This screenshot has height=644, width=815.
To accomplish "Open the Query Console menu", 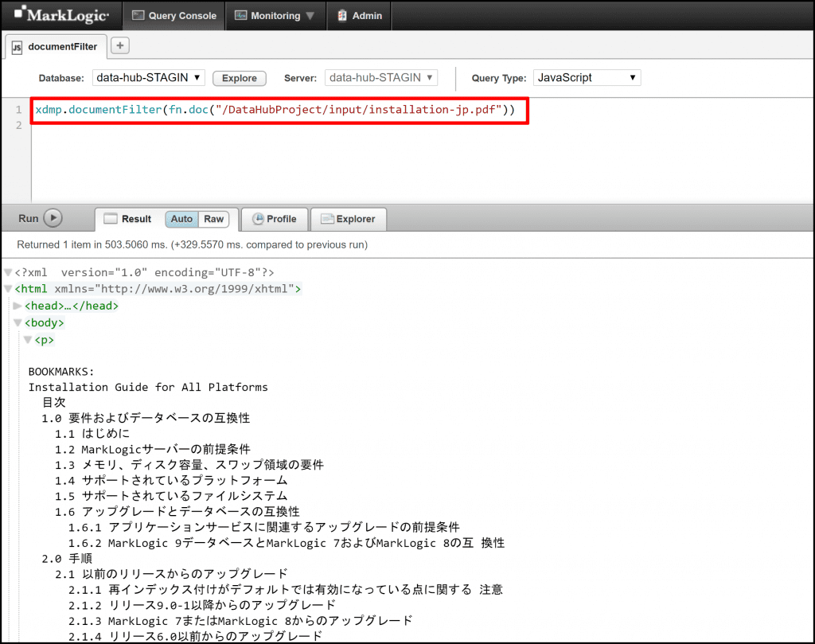I will coord(174,16).
